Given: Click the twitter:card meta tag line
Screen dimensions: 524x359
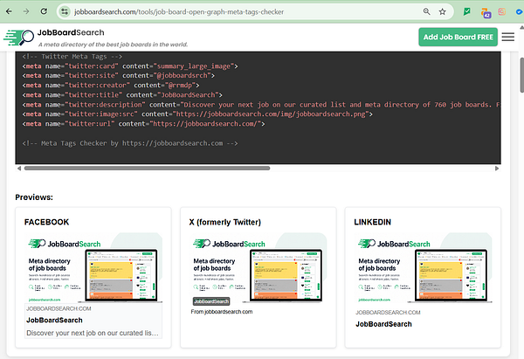Looking at the screenshot, I should (x=130, y=66).
